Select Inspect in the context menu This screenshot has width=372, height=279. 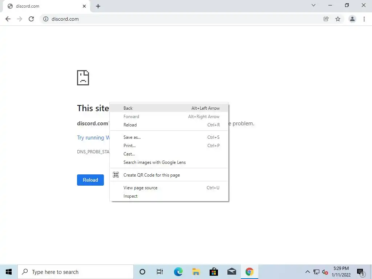169,196
